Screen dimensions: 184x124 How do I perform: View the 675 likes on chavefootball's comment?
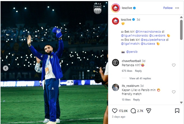coord(127,71)
